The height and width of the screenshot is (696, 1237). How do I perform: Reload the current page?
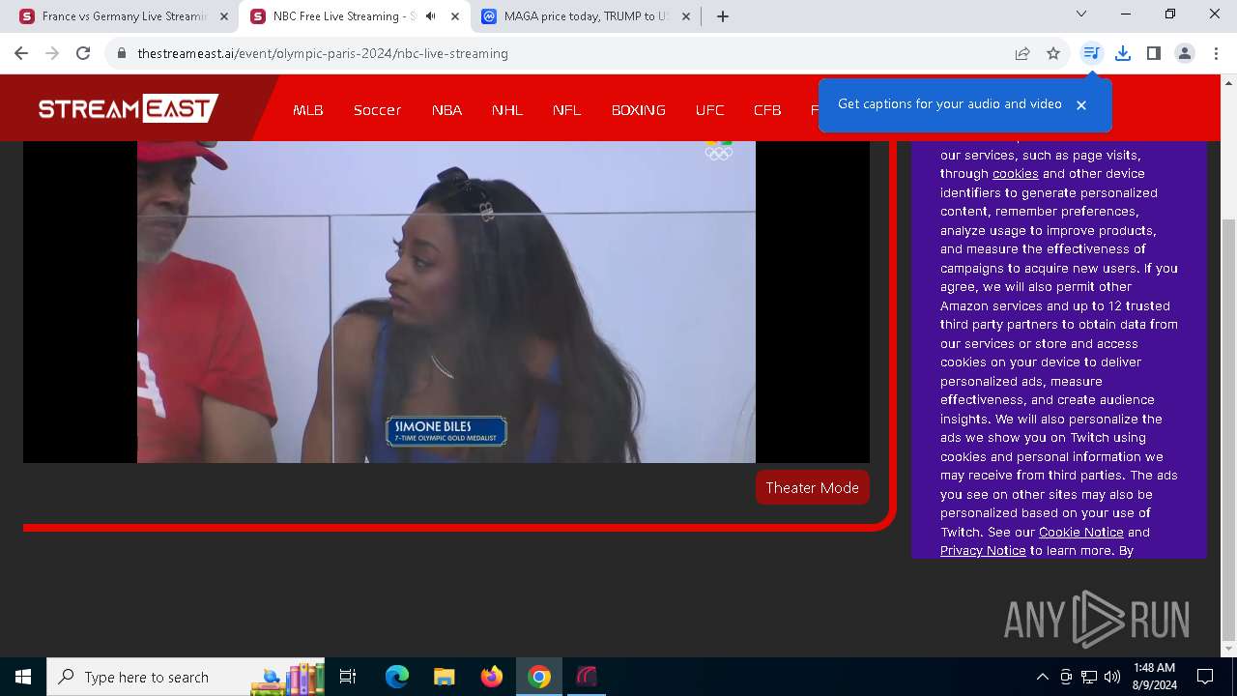pos(83,53)
